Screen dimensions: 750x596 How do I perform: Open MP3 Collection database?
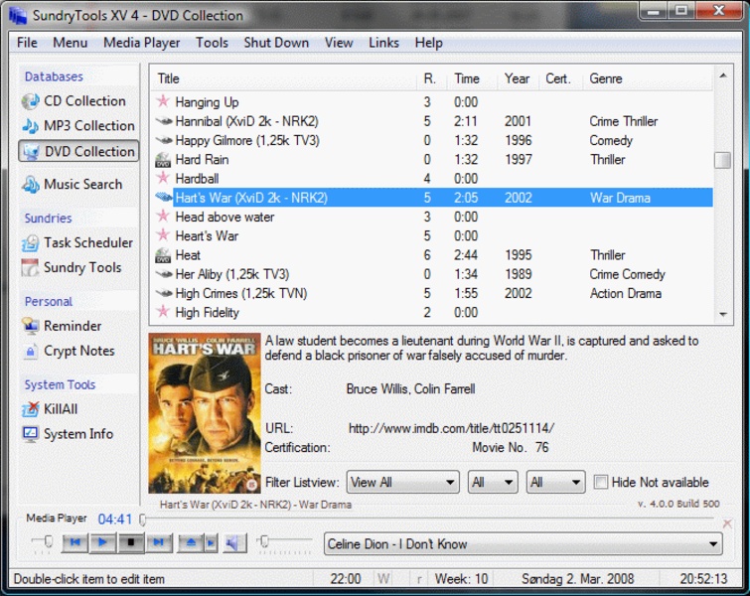point(78,126)
